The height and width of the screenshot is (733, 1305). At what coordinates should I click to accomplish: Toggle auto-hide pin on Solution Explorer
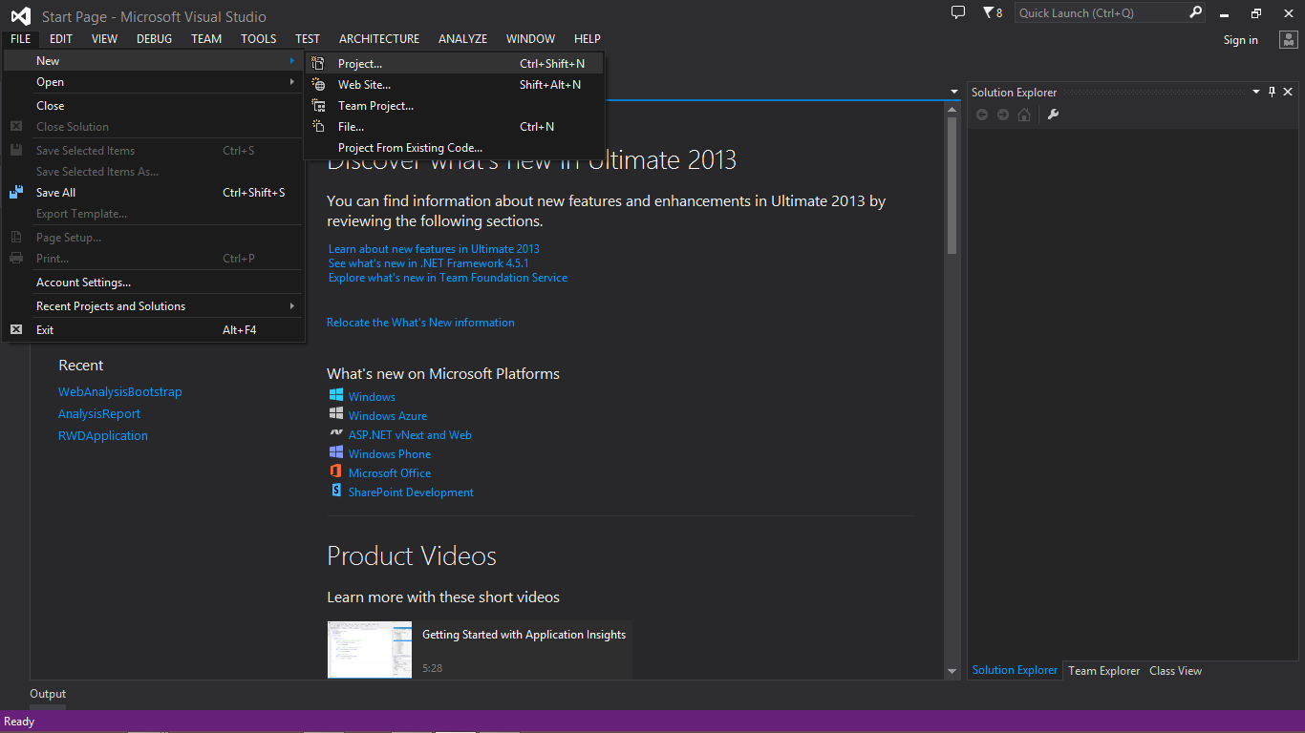pyautogui.click(x=1272, y=92)
